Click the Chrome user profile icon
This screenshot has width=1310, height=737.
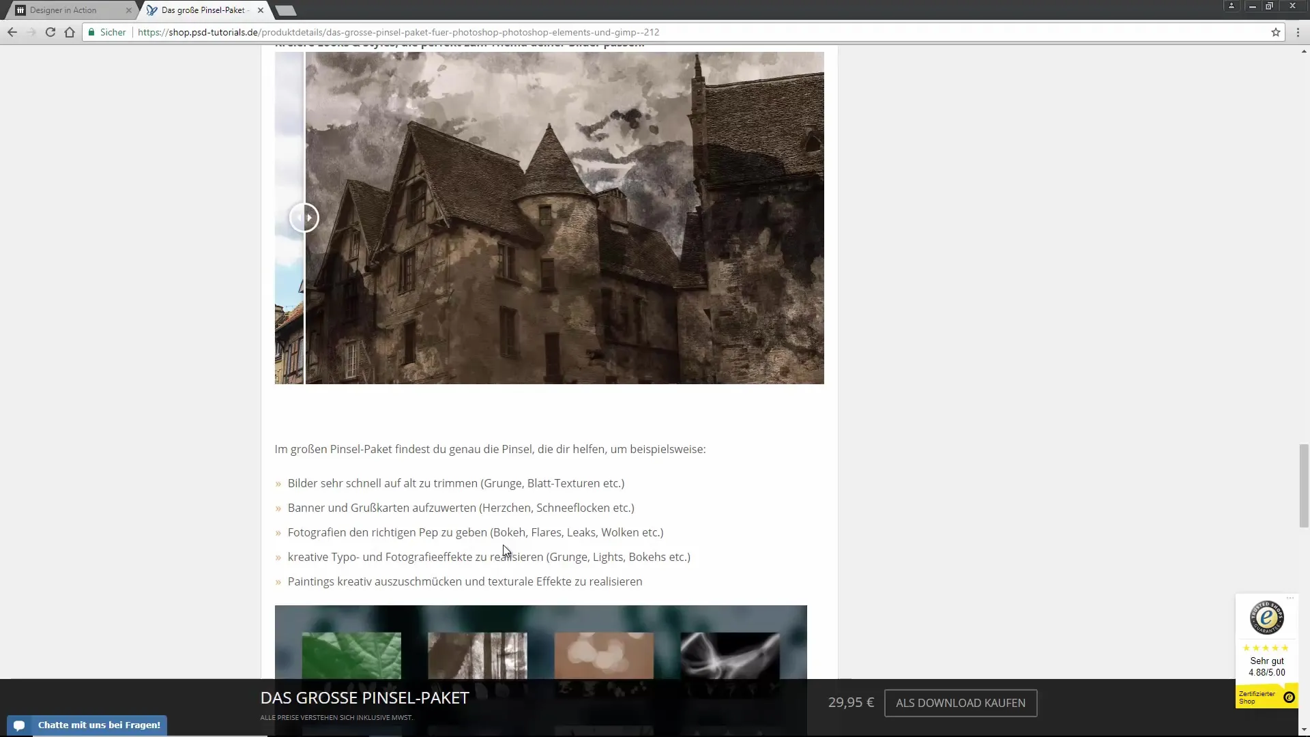[x=1232, y=6]
